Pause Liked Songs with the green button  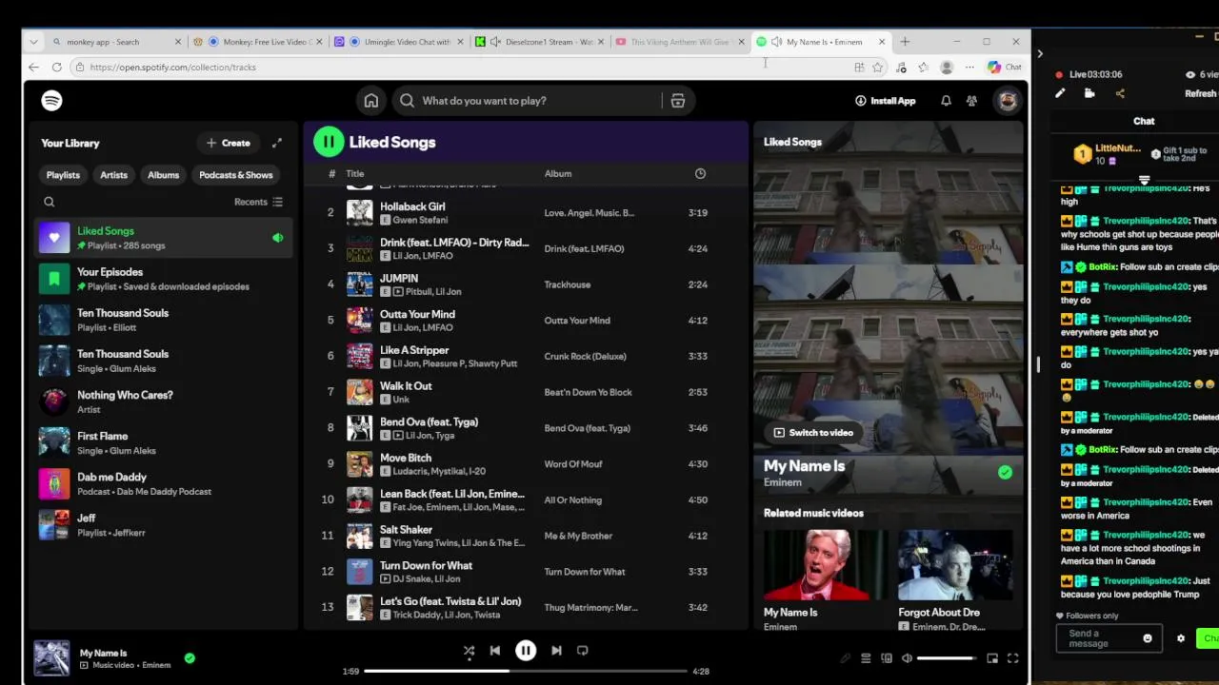[329, 142]
